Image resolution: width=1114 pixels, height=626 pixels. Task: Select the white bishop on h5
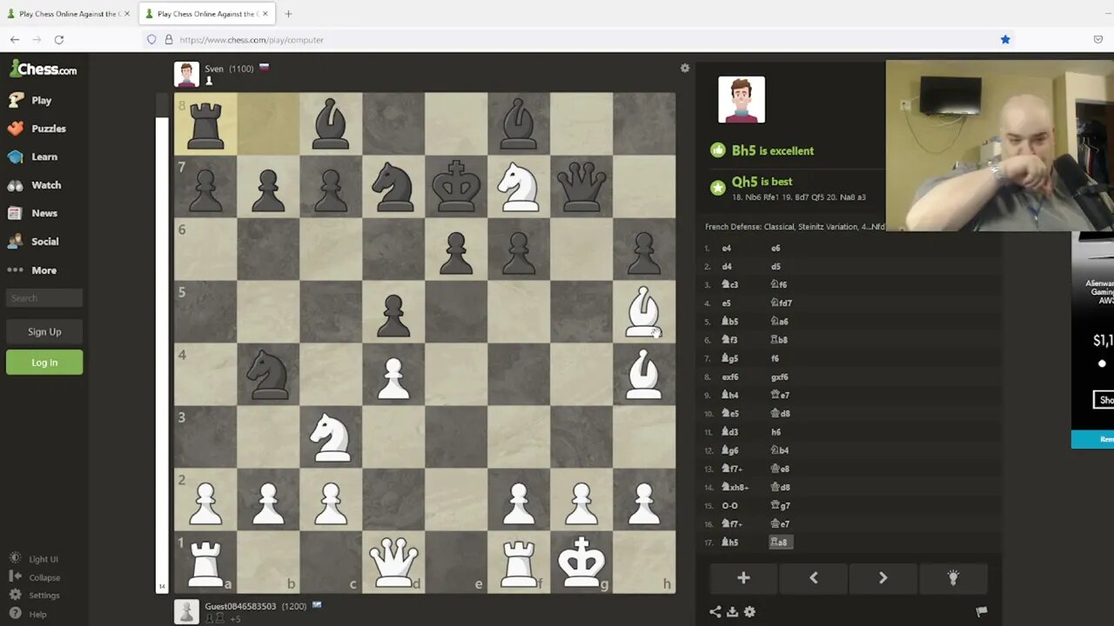click(x=644, y=311)
